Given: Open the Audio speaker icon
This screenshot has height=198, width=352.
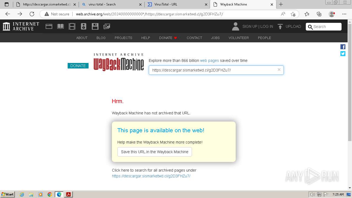Looking at the screenshot, I should pos(84,26).
